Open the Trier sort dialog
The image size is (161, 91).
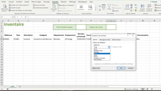[x=103, y=7]
